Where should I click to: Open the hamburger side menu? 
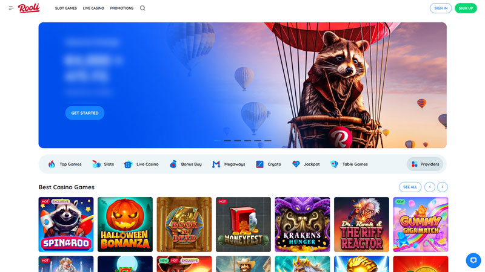(11, 8)
